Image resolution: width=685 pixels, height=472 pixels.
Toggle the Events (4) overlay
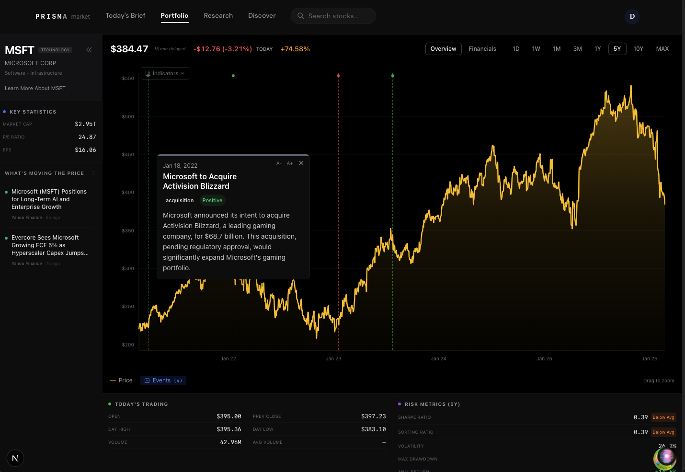[x=163, y=380]
